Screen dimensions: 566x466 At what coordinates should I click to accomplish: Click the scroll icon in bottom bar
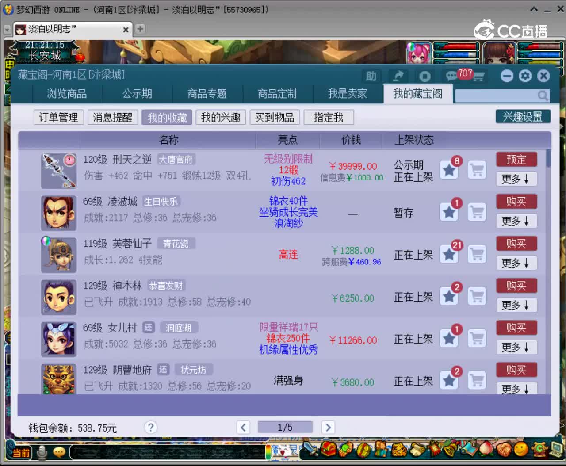[x=417, y=450]
